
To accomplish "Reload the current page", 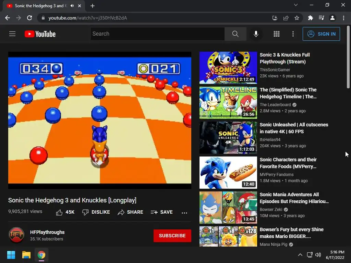I will click(29, 18).
